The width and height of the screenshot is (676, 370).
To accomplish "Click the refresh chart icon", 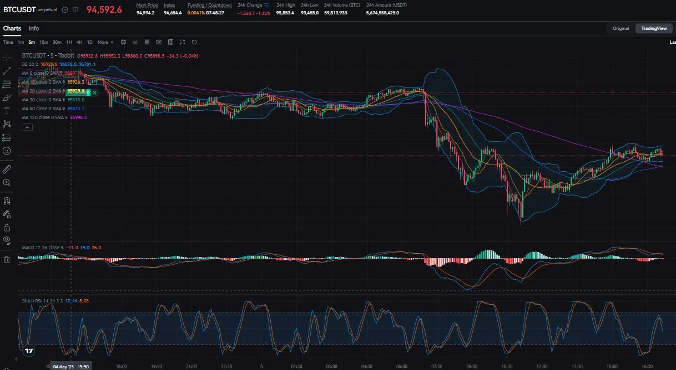I will (x=194, y=42).
